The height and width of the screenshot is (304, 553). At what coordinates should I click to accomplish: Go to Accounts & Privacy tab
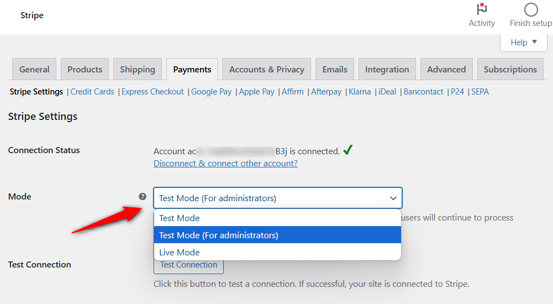[267, 70]
